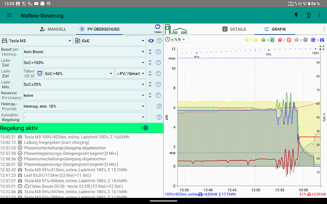Tap the charging station icon beside GoE
Viewport: 327px width, 204px height.
77,41
